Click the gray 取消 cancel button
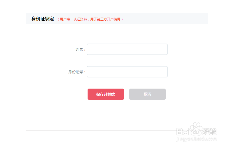Image resolution: width=230 pixels, height=147 pixels. click(147, 94)
